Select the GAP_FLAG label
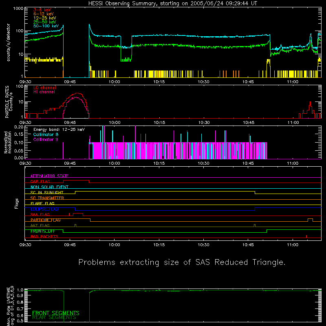 click(40, 181)
